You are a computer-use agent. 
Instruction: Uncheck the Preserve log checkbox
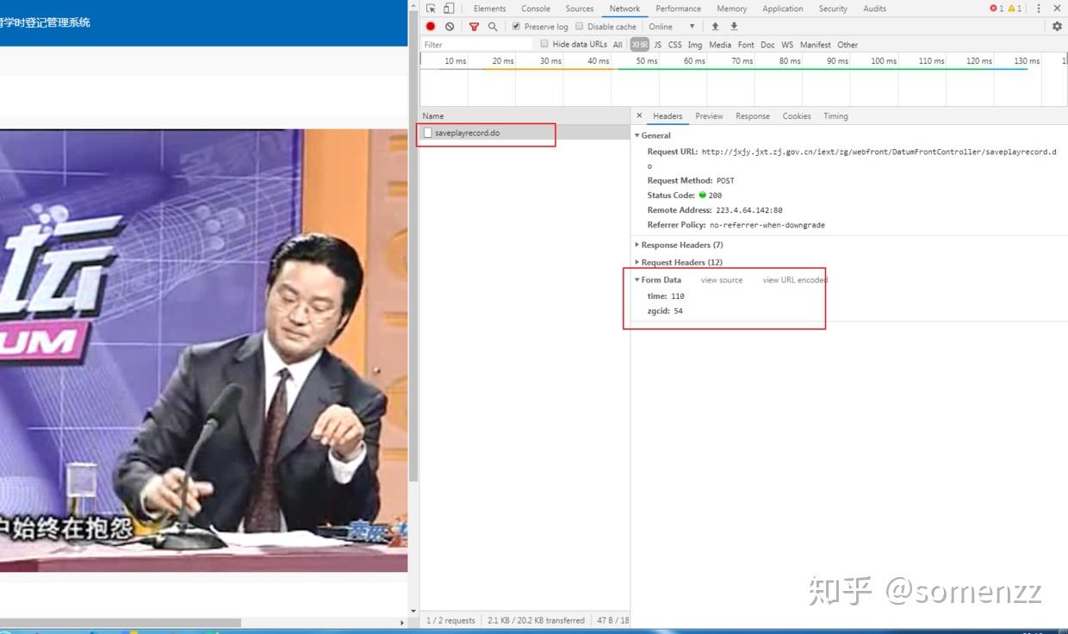click(x=516, y=27)
